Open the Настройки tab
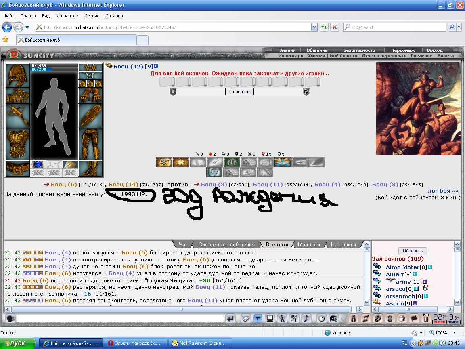The height and width of the screenshot is (349, 465). click(344, 244)
